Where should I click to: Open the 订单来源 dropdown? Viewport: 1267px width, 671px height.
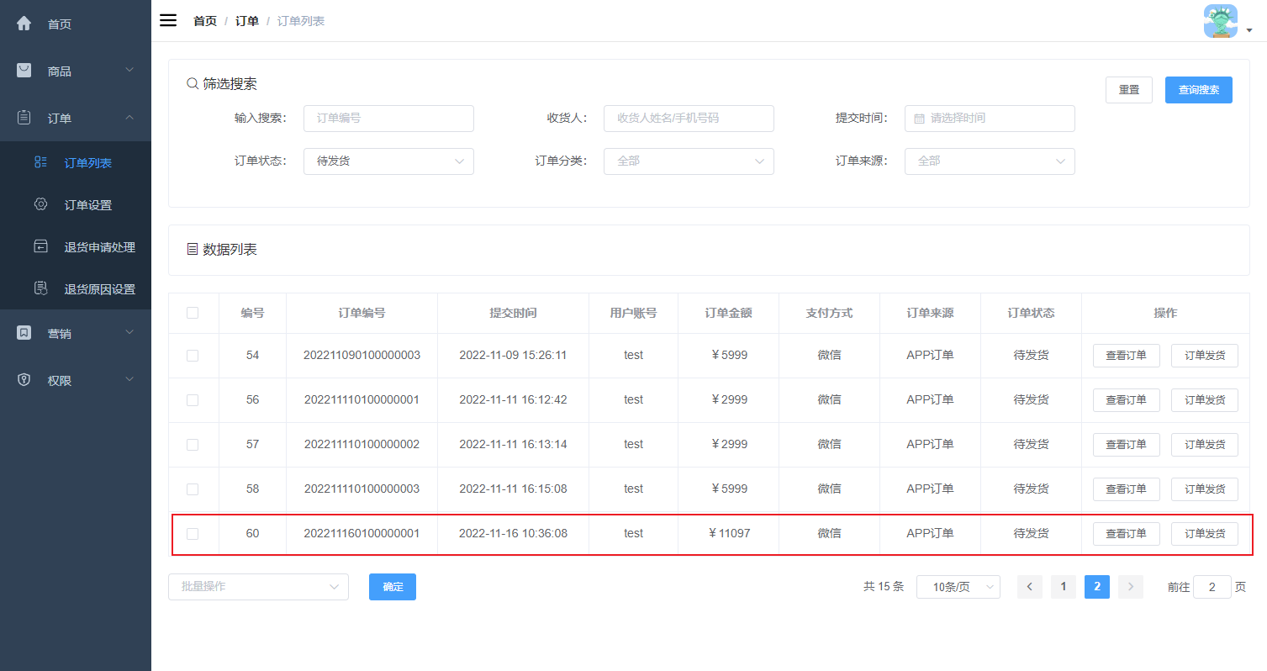(x=990, y=161)
